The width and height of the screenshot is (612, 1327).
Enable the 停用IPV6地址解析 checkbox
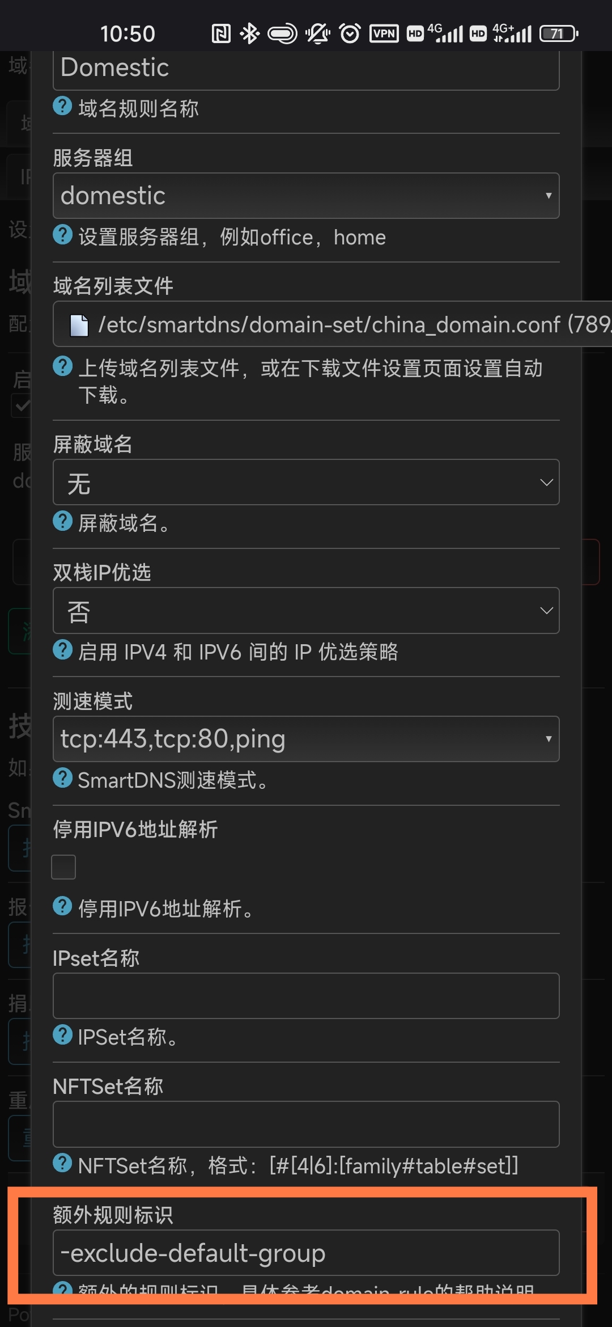63,867
